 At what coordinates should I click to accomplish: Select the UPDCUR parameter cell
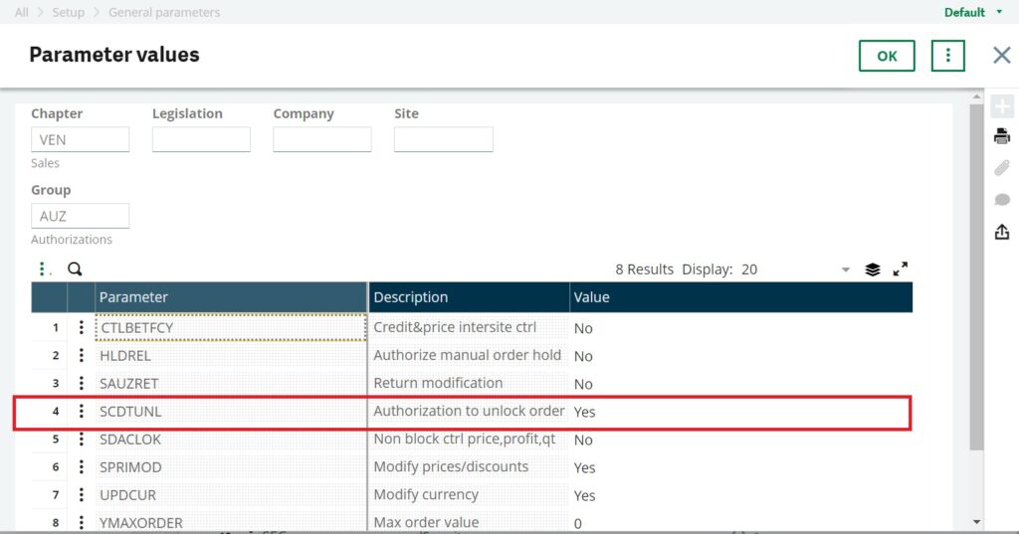coord(231,495)
